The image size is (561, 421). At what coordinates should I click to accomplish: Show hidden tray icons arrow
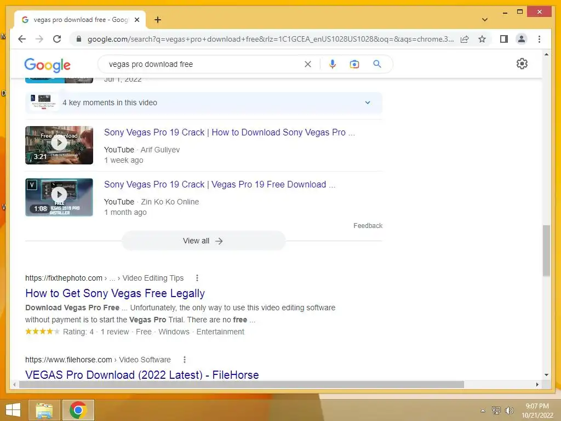tap(483, 411)
